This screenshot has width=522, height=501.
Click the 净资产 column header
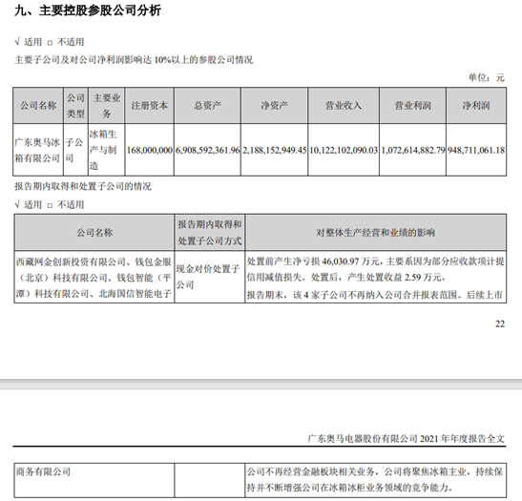coord(274,106)
